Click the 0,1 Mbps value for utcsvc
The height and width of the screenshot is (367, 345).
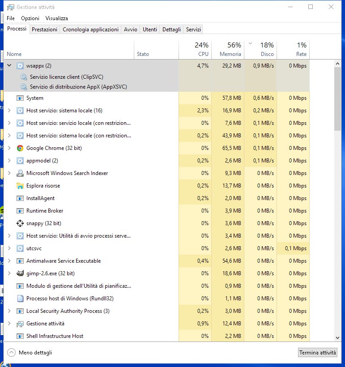tap(296, 248)
